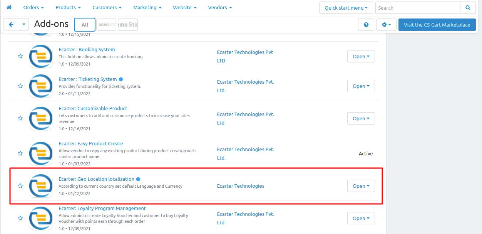
Task: Click version text 2.0 • 01/11/2022
Action: (x=74, y=94)
